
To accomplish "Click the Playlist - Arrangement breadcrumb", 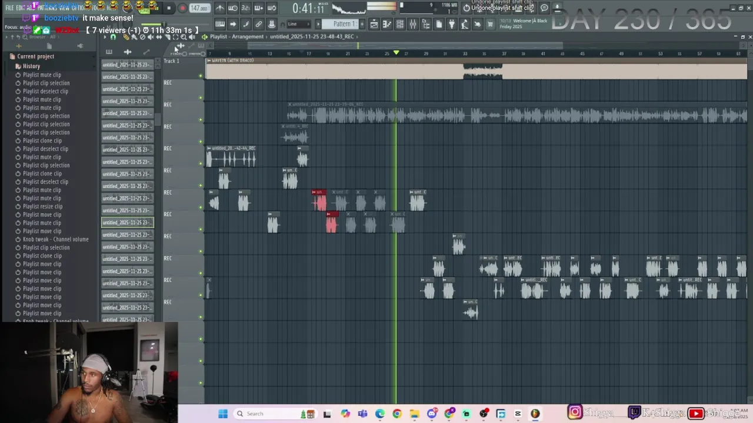I will [236, 36].
